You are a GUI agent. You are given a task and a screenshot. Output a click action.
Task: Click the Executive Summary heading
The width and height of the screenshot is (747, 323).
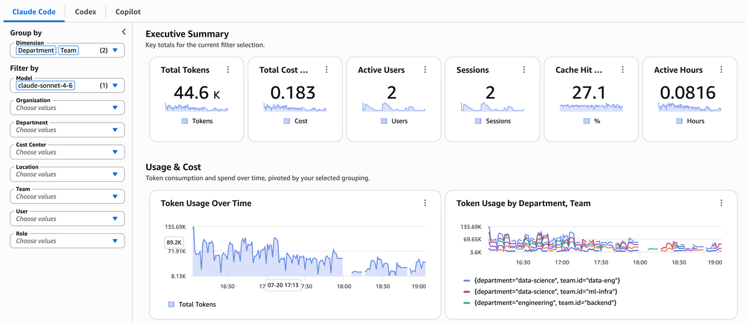[187, 34]
